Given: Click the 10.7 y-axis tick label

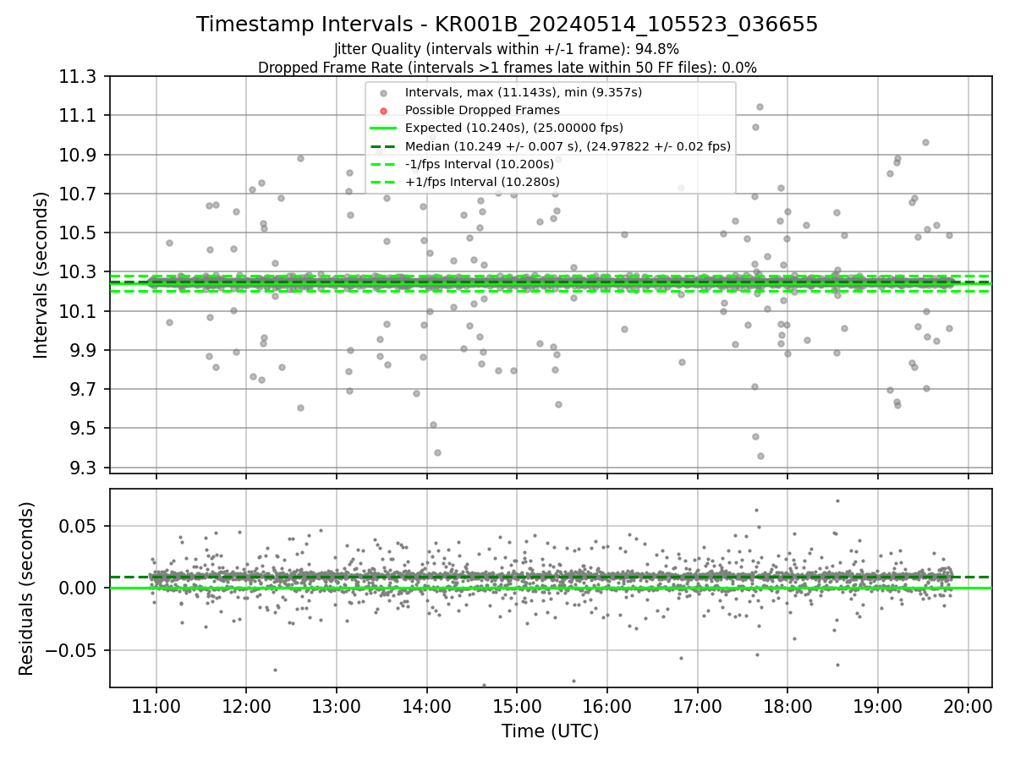Looking at the screenshot, I should point(80,194).
